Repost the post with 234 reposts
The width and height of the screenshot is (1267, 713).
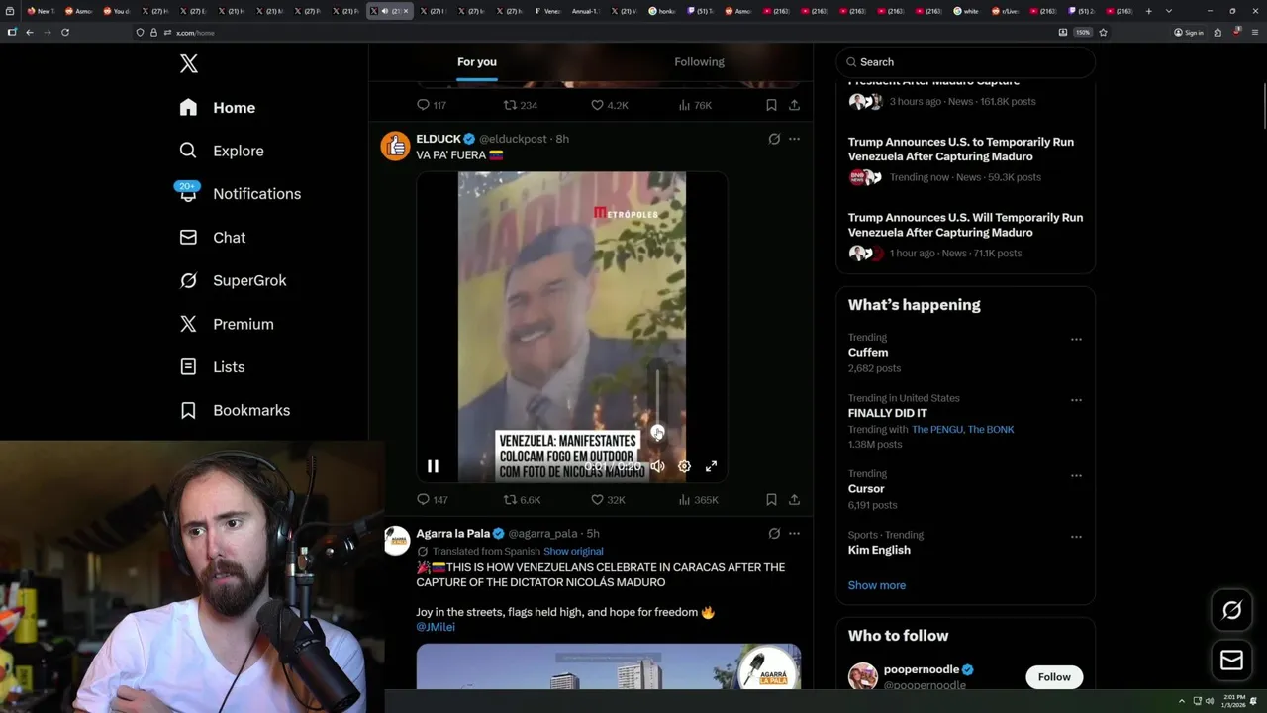tap(521, 105)
